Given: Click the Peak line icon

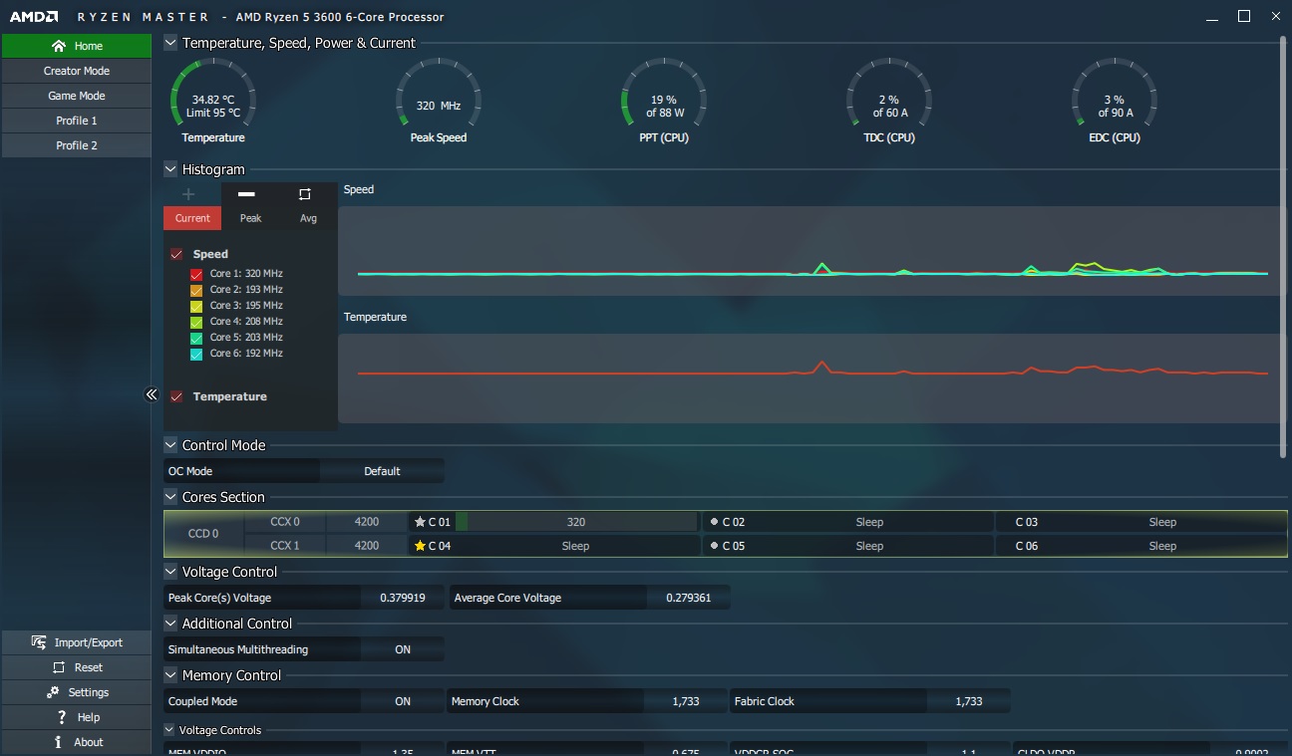Looking at the screenshot, I should tap(247, 194).
